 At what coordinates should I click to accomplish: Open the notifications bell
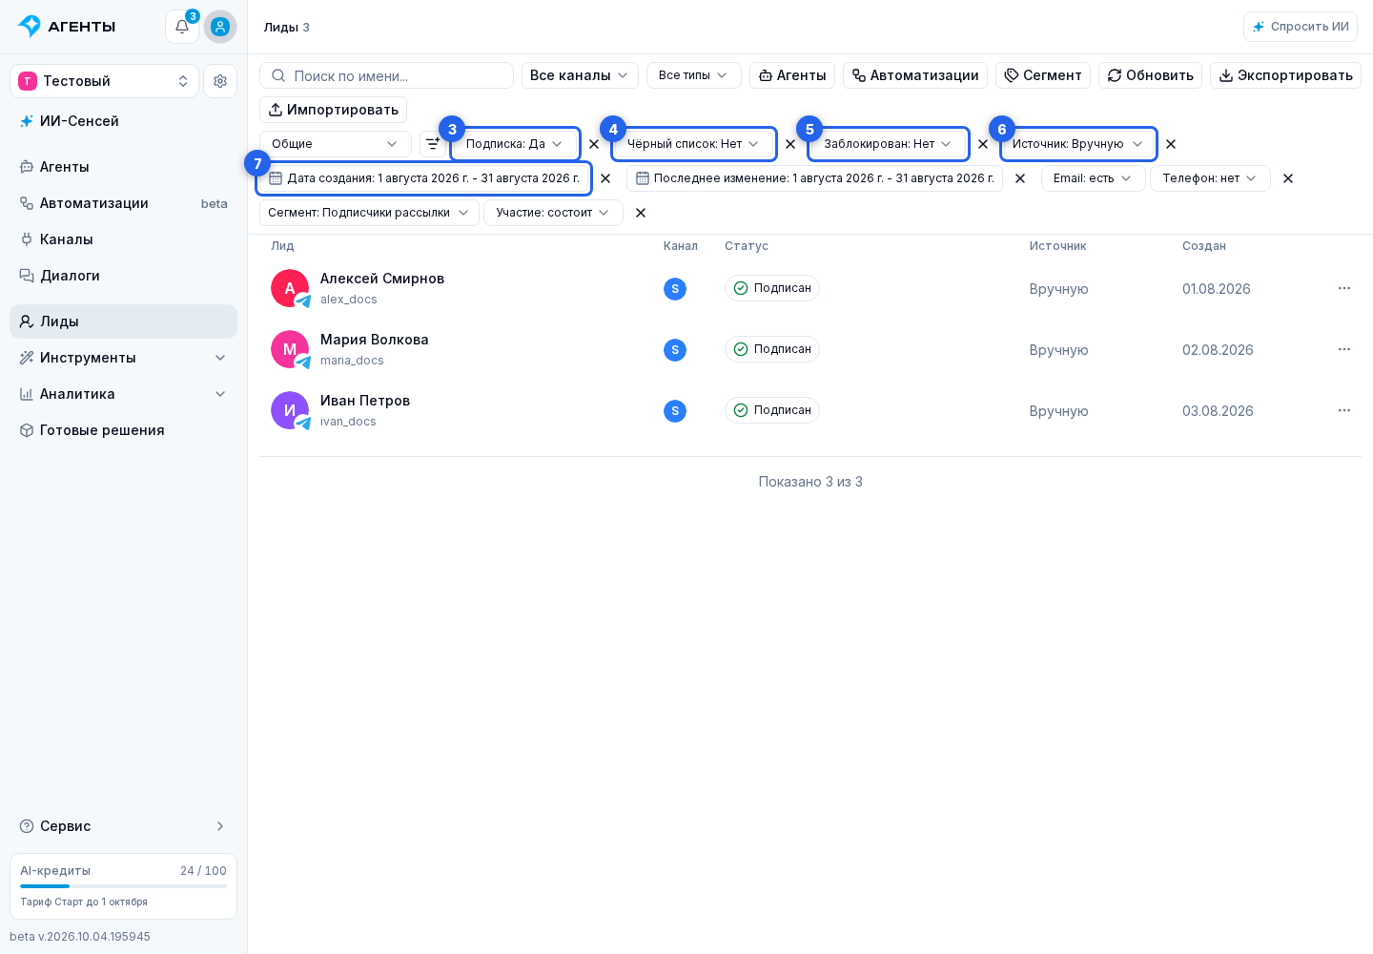(x=182, y=27)
